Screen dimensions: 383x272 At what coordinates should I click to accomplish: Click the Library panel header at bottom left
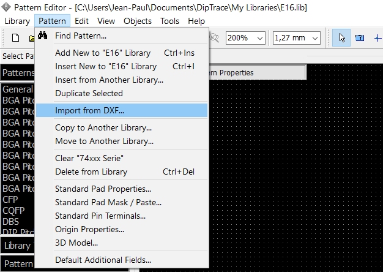tap(18, 245)
